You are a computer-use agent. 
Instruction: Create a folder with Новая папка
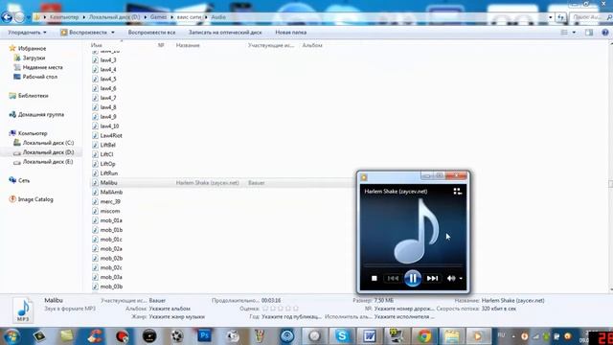[291, 33]
